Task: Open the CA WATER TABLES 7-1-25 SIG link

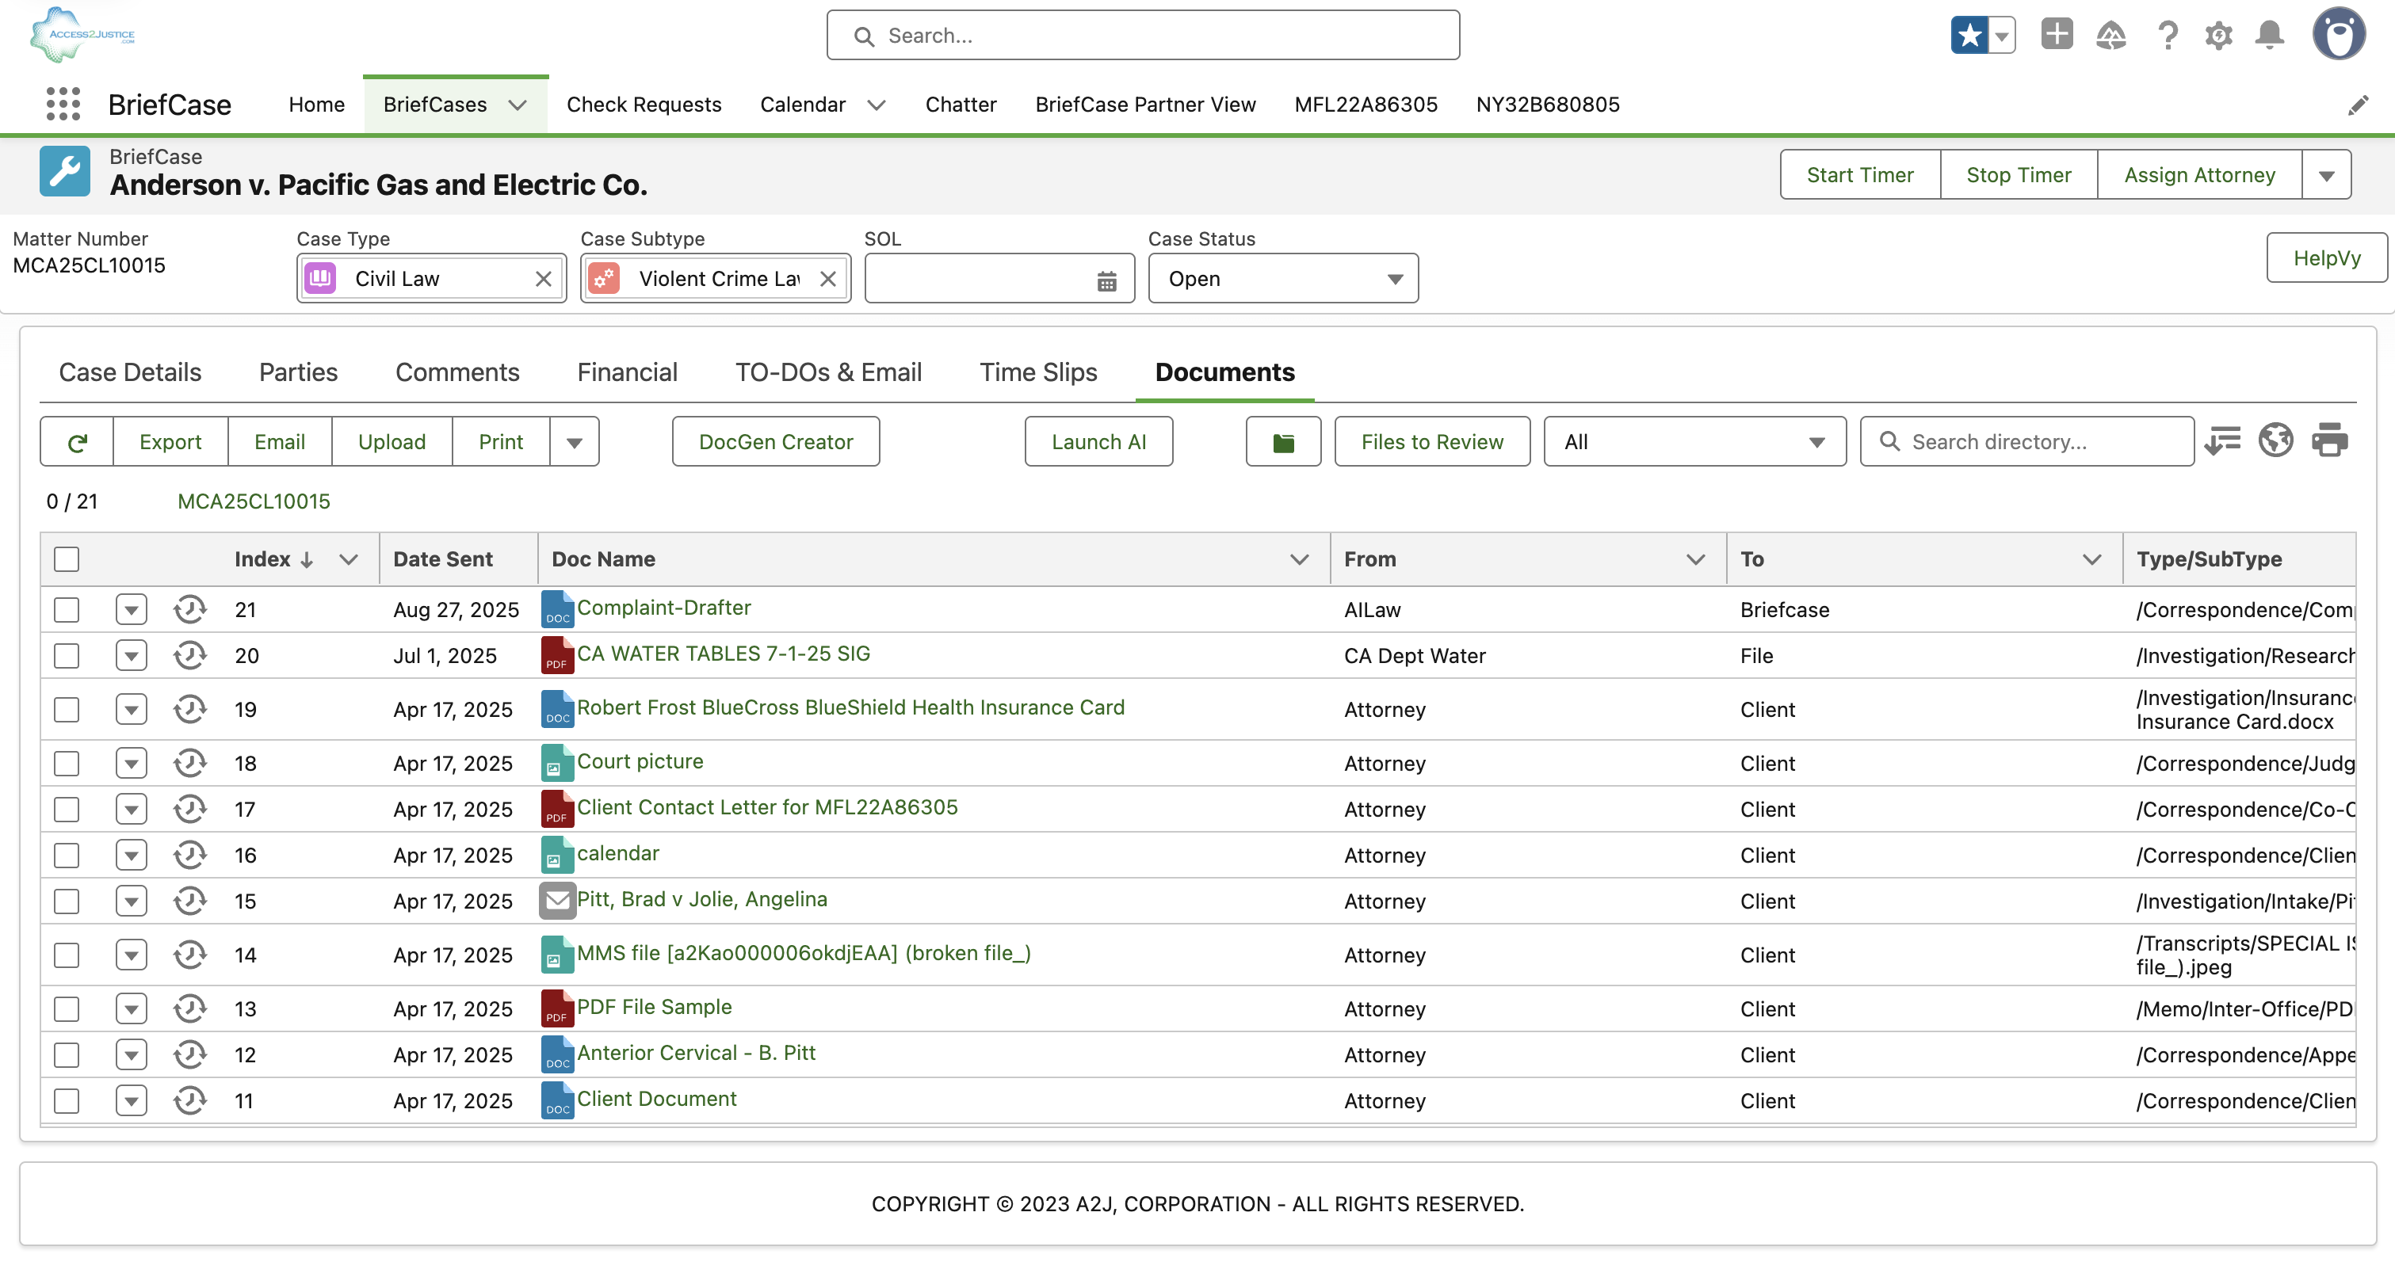Action: click(x=723, y=654)
